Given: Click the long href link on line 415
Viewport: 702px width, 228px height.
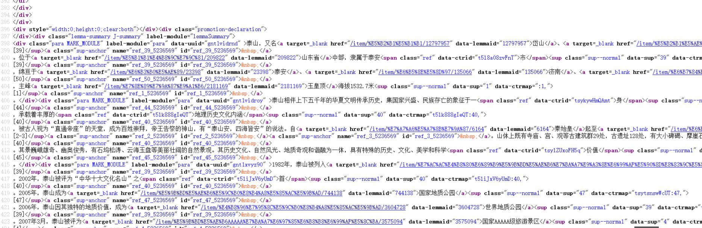Looking at the screenshot, I should click(550, 165).
